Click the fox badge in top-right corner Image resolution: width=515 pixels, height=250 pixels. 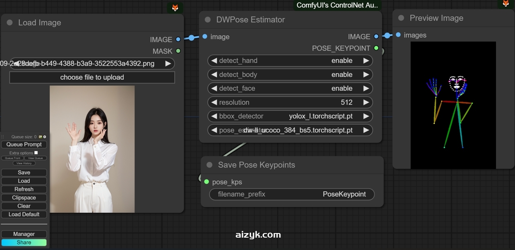click(x=505, y=3)
